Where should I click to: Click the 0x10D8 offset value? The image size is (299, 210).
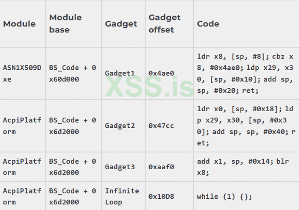click(x=161, y=197)
